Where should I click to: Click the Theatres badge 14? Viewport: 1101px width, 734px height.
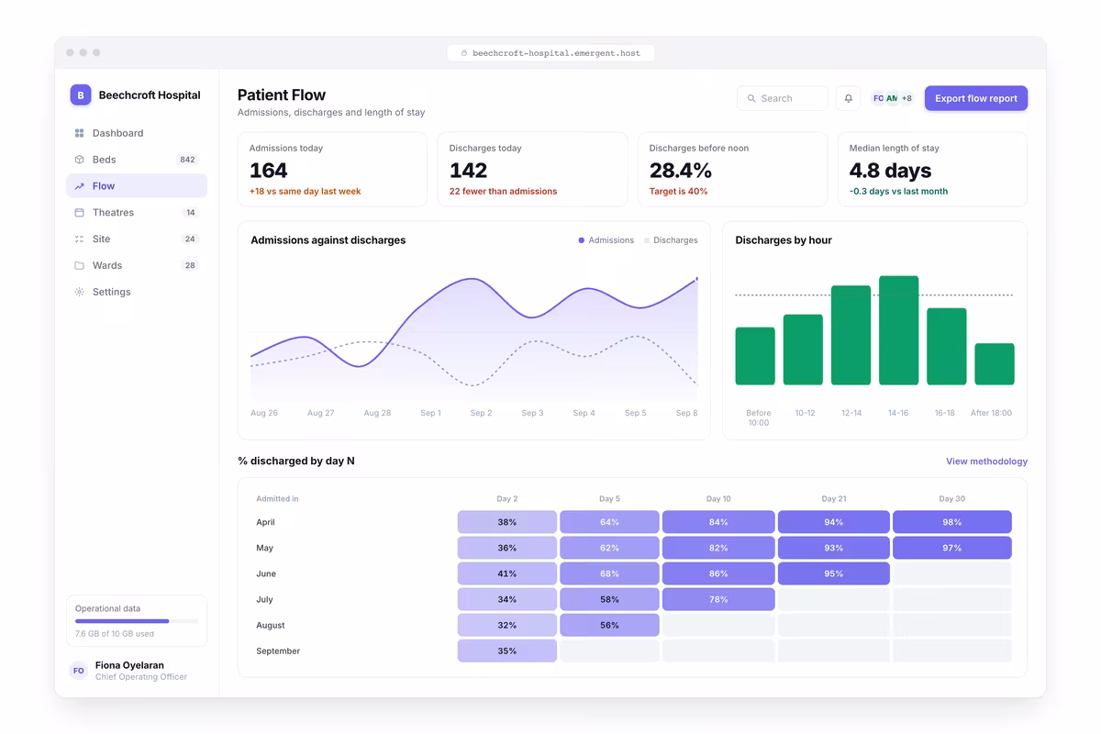click(191, 213)
